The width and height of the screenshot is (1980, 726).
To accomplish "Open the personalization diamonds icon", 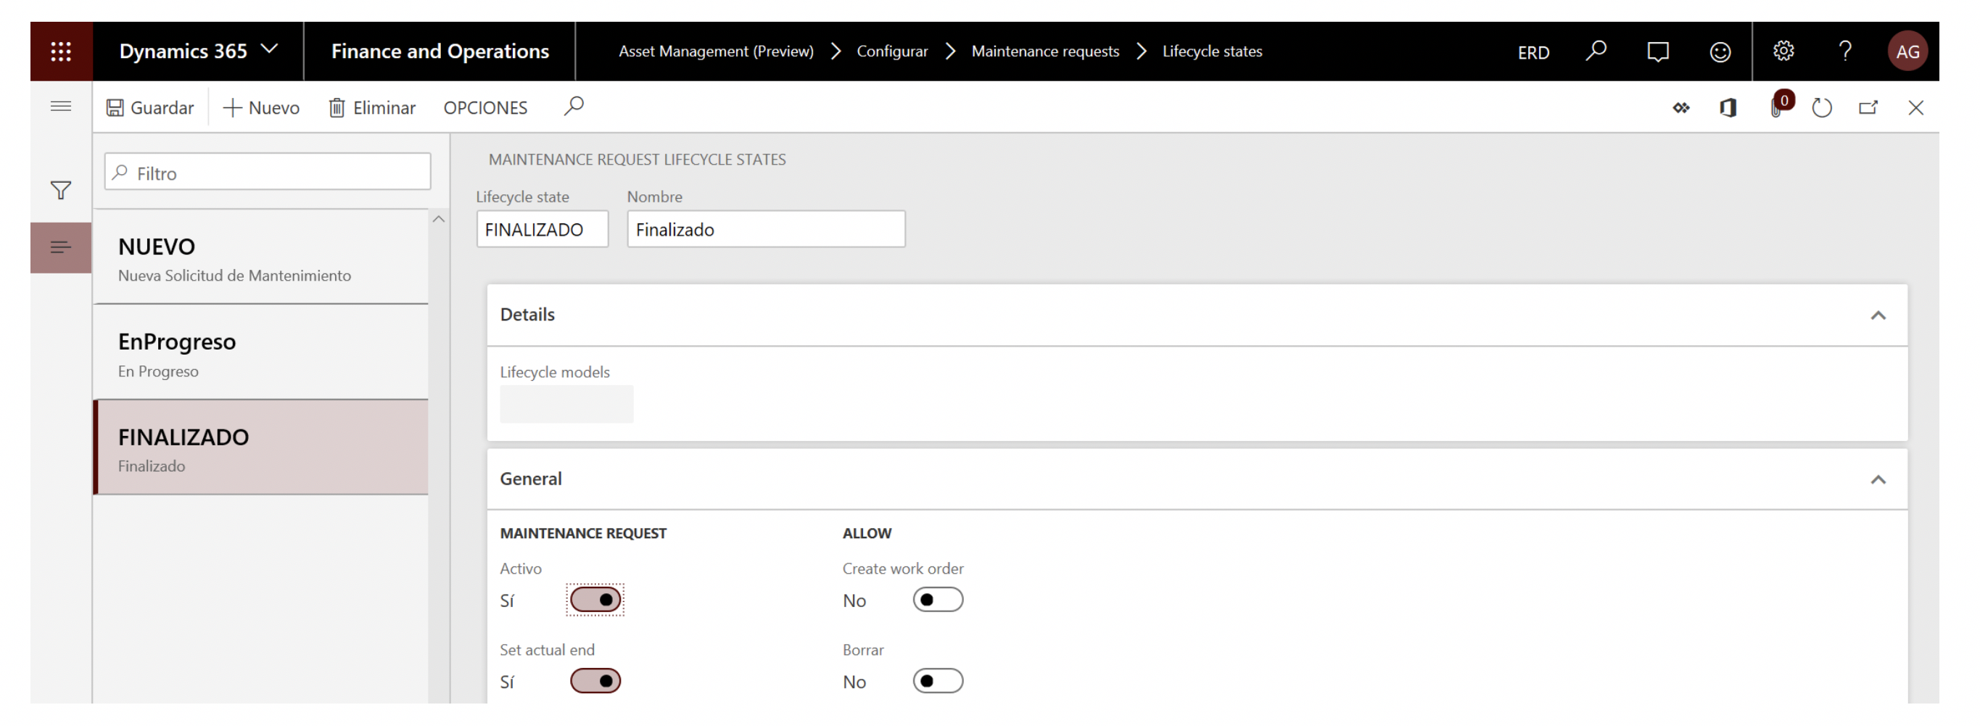I will (x=1681, y=108).
